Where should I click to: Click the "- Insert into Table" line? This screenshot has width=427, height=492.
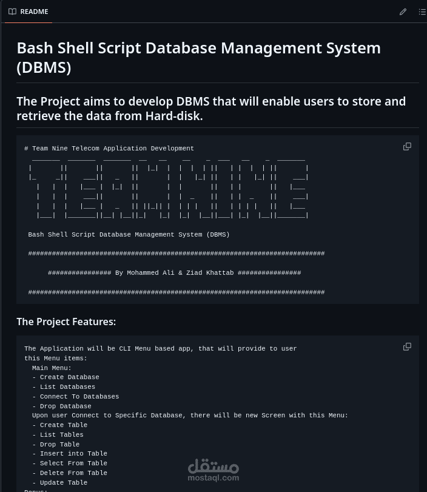point(69,454)
